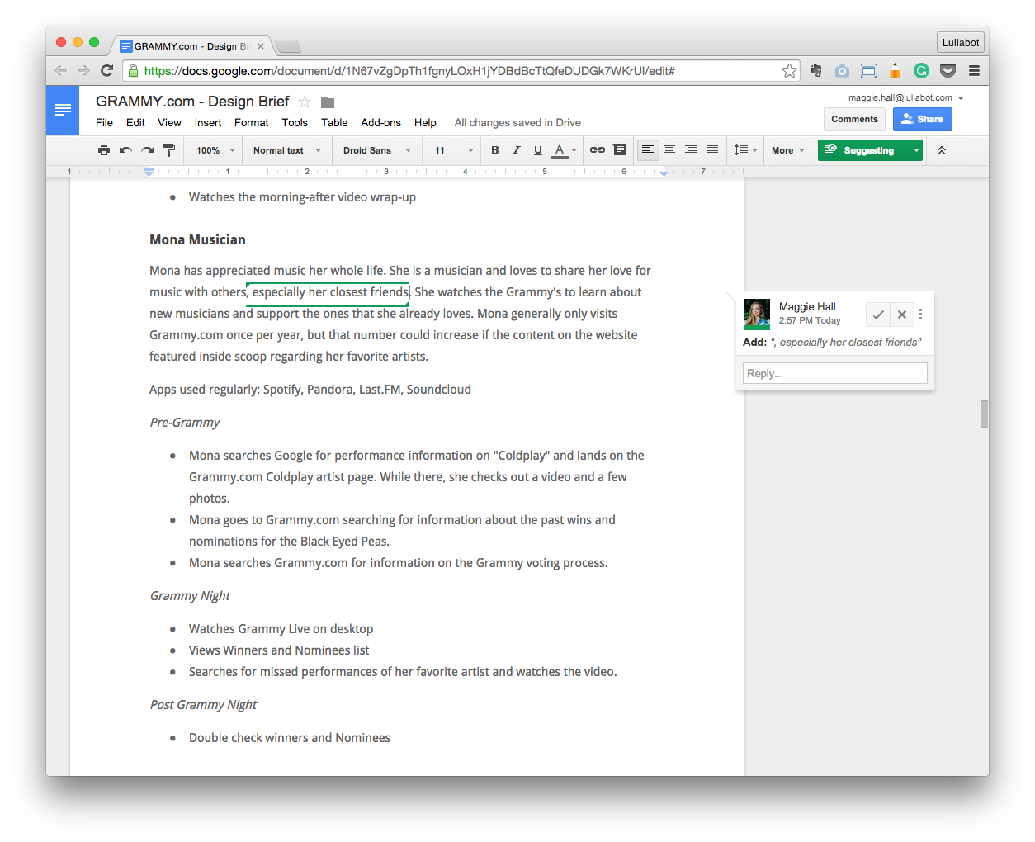Go back in Chrome browser

coord(61,71)
